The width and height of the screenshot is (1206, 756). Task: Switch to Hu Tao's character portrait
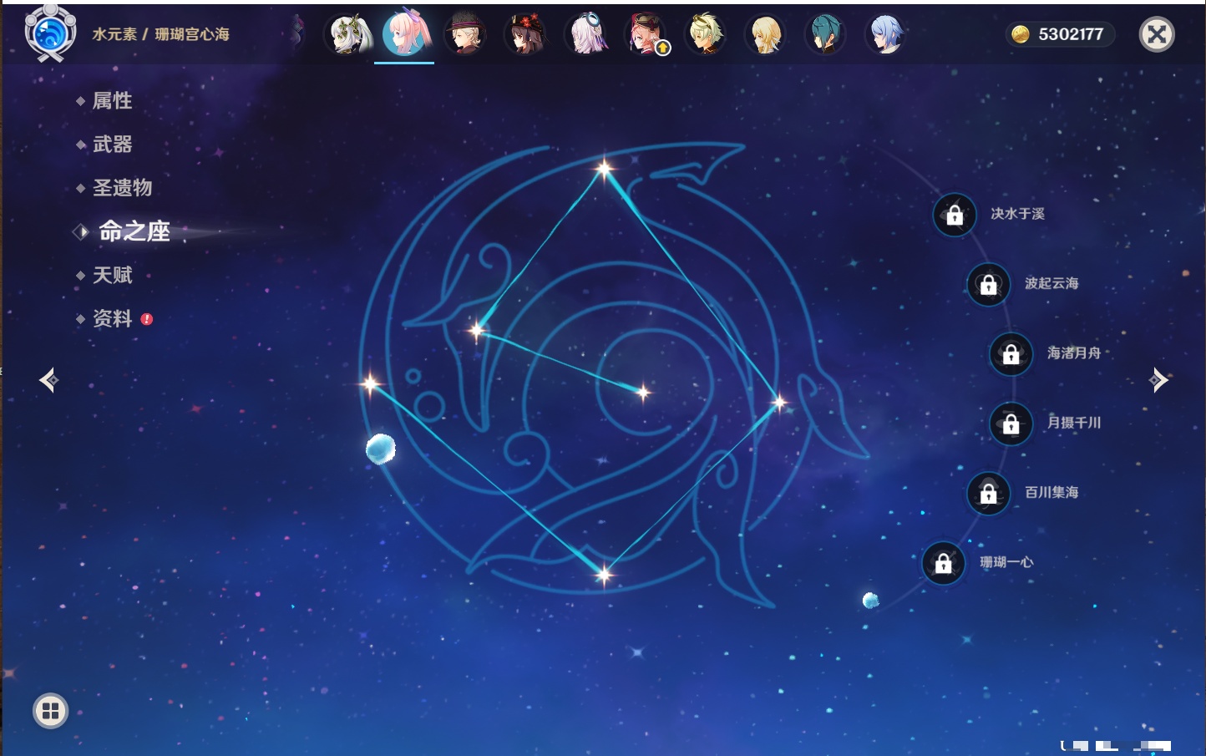(x=525, y=35)
